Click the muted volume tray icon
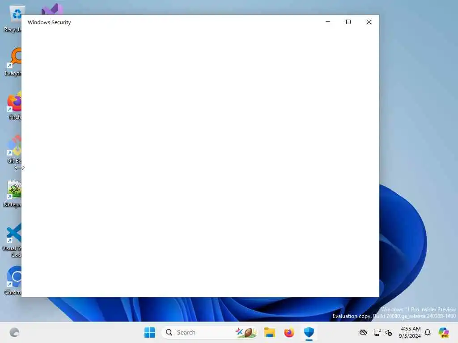Screen dimensions: 458x343 [389, 332]
